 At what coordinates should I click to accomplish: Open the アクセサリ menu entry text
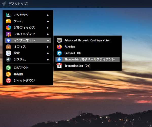pos(21,15)
